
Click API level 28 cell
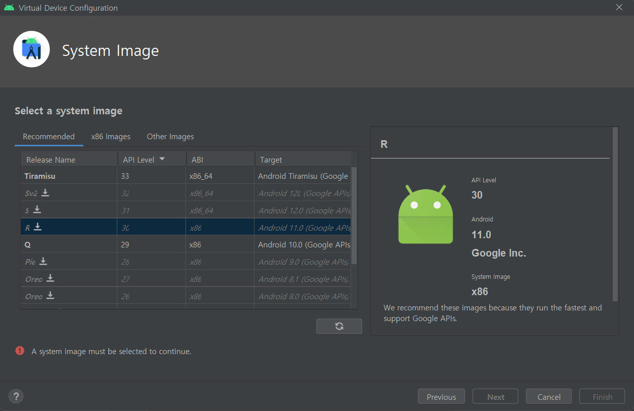click(x=152, y=262)
